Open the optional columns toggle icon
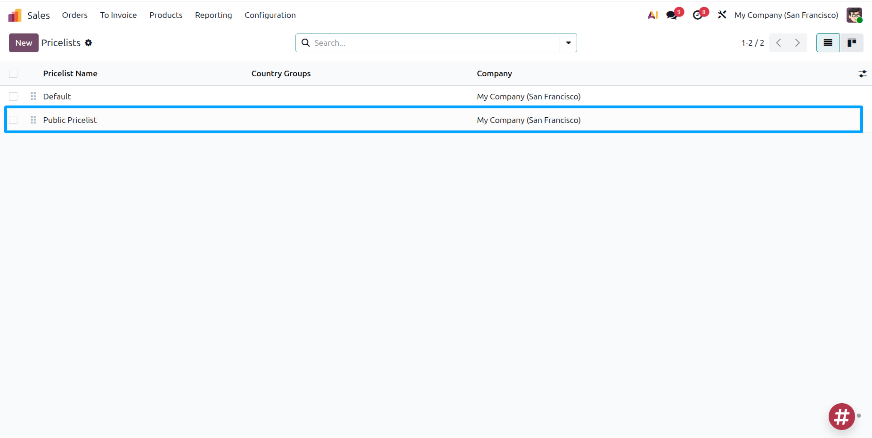Viewport: 872px width, 438px height. click(x=863, y=73)
